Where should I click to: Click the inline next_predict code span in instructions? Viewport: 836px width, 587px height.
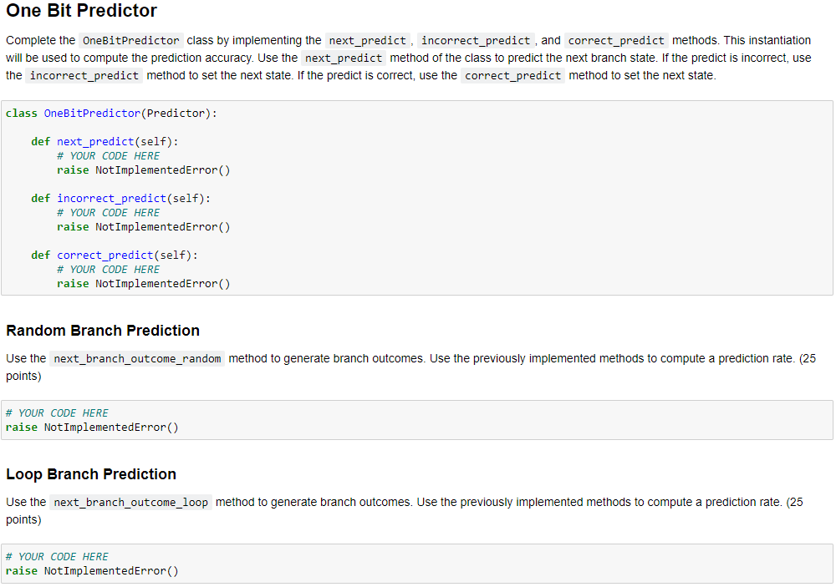click(368, 40)
